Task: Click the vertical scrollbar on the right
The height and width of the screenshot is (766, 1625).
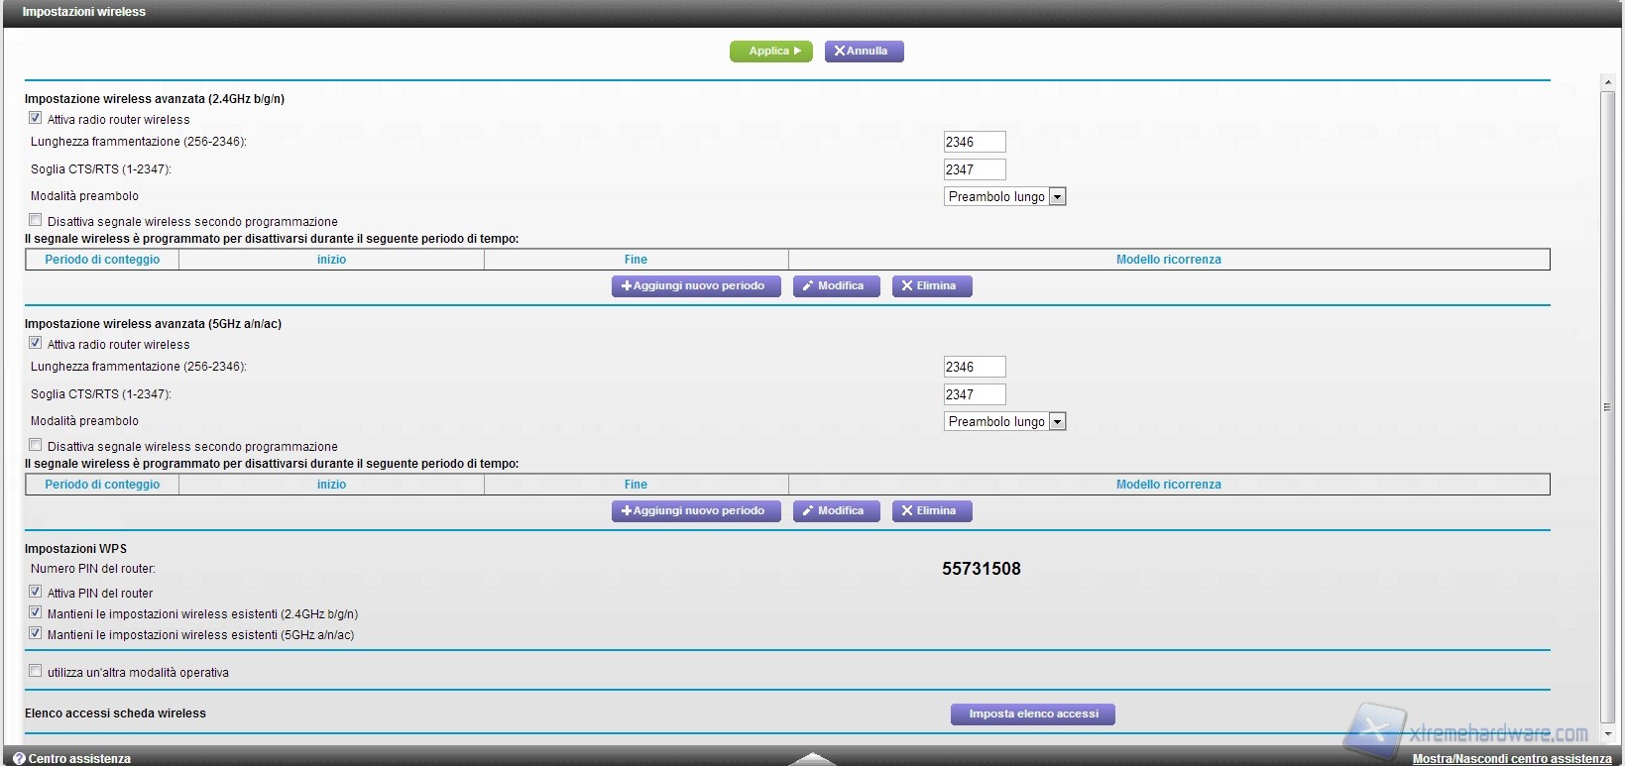Action: [x=1607, y=406]
